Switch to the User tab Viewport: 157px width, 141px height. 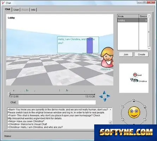point(16,10)
